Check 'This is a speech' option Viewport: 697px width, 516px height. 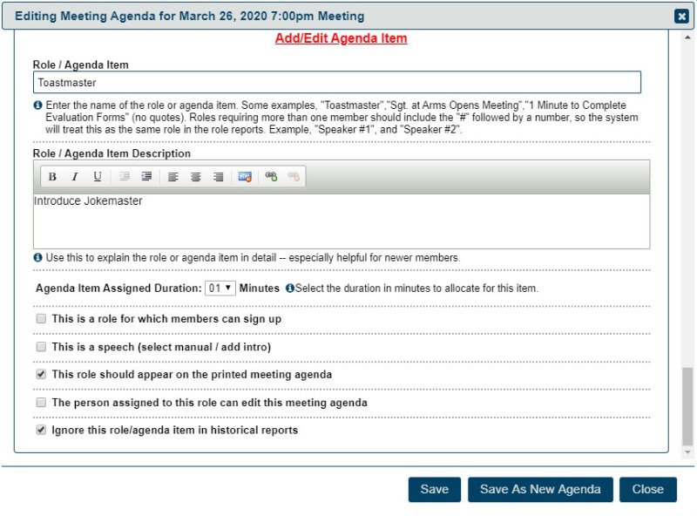point(41,347)
